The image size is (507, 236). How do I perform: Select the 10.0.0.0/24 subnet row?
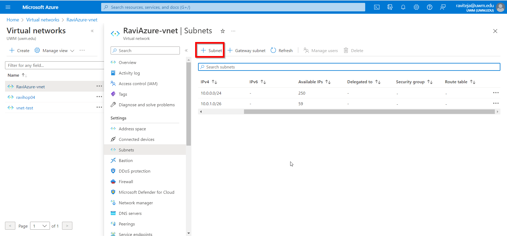(x=349, y=93)
